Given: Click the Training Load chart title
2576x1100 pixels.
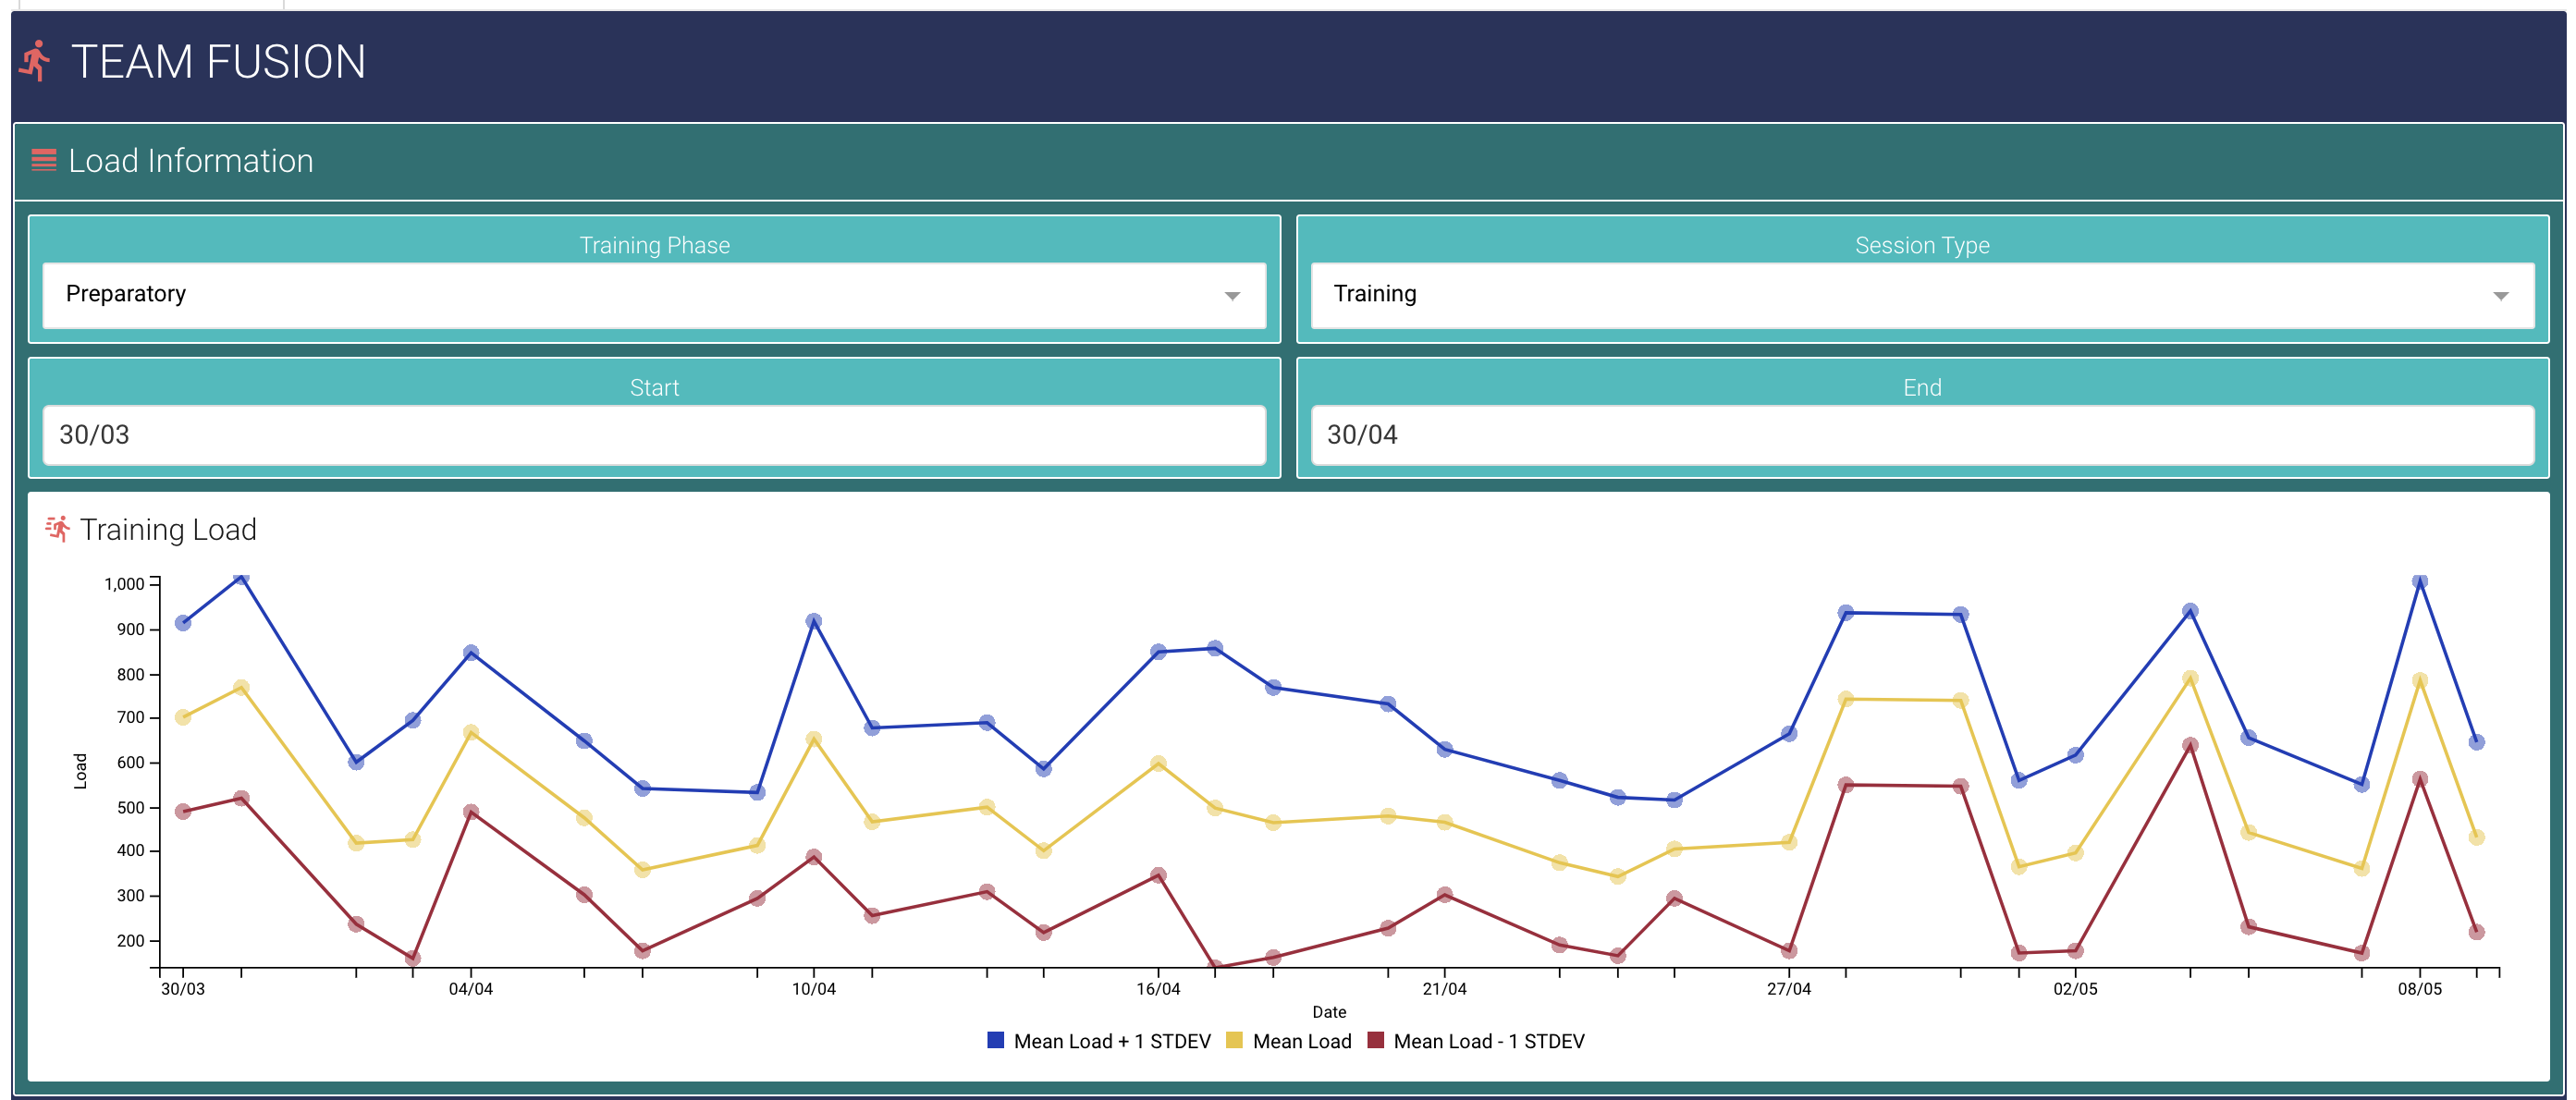Looking at the screenshot, I should pos(168,530).
